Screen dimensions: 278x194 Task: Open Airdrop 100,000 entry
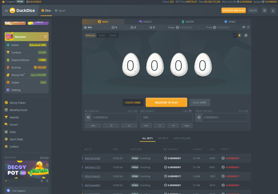(27, 68)
